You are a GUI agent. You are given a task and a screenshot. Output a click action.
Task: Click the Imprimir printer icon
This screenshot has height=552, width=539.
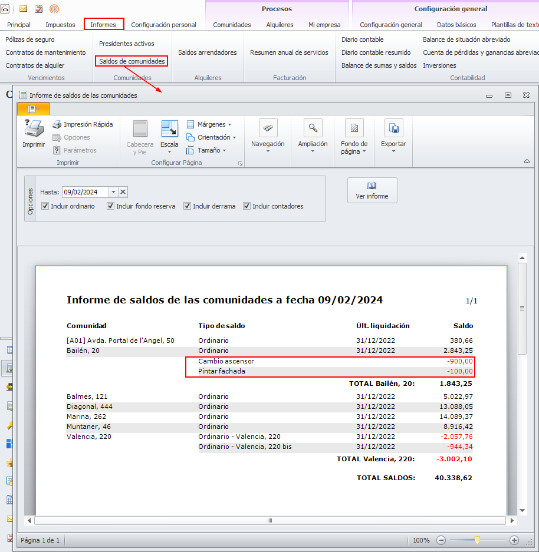coord(34,128)
